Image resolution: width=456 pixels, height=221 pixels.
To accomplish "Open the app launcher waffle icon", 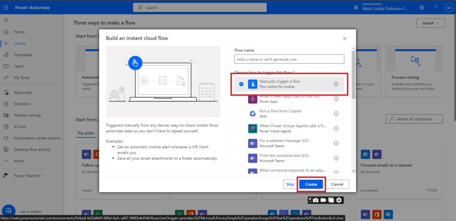I will (6, 8).
